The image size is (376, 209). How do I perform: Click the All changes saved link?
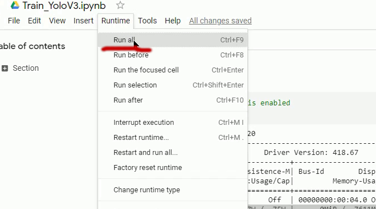point(221,21)
